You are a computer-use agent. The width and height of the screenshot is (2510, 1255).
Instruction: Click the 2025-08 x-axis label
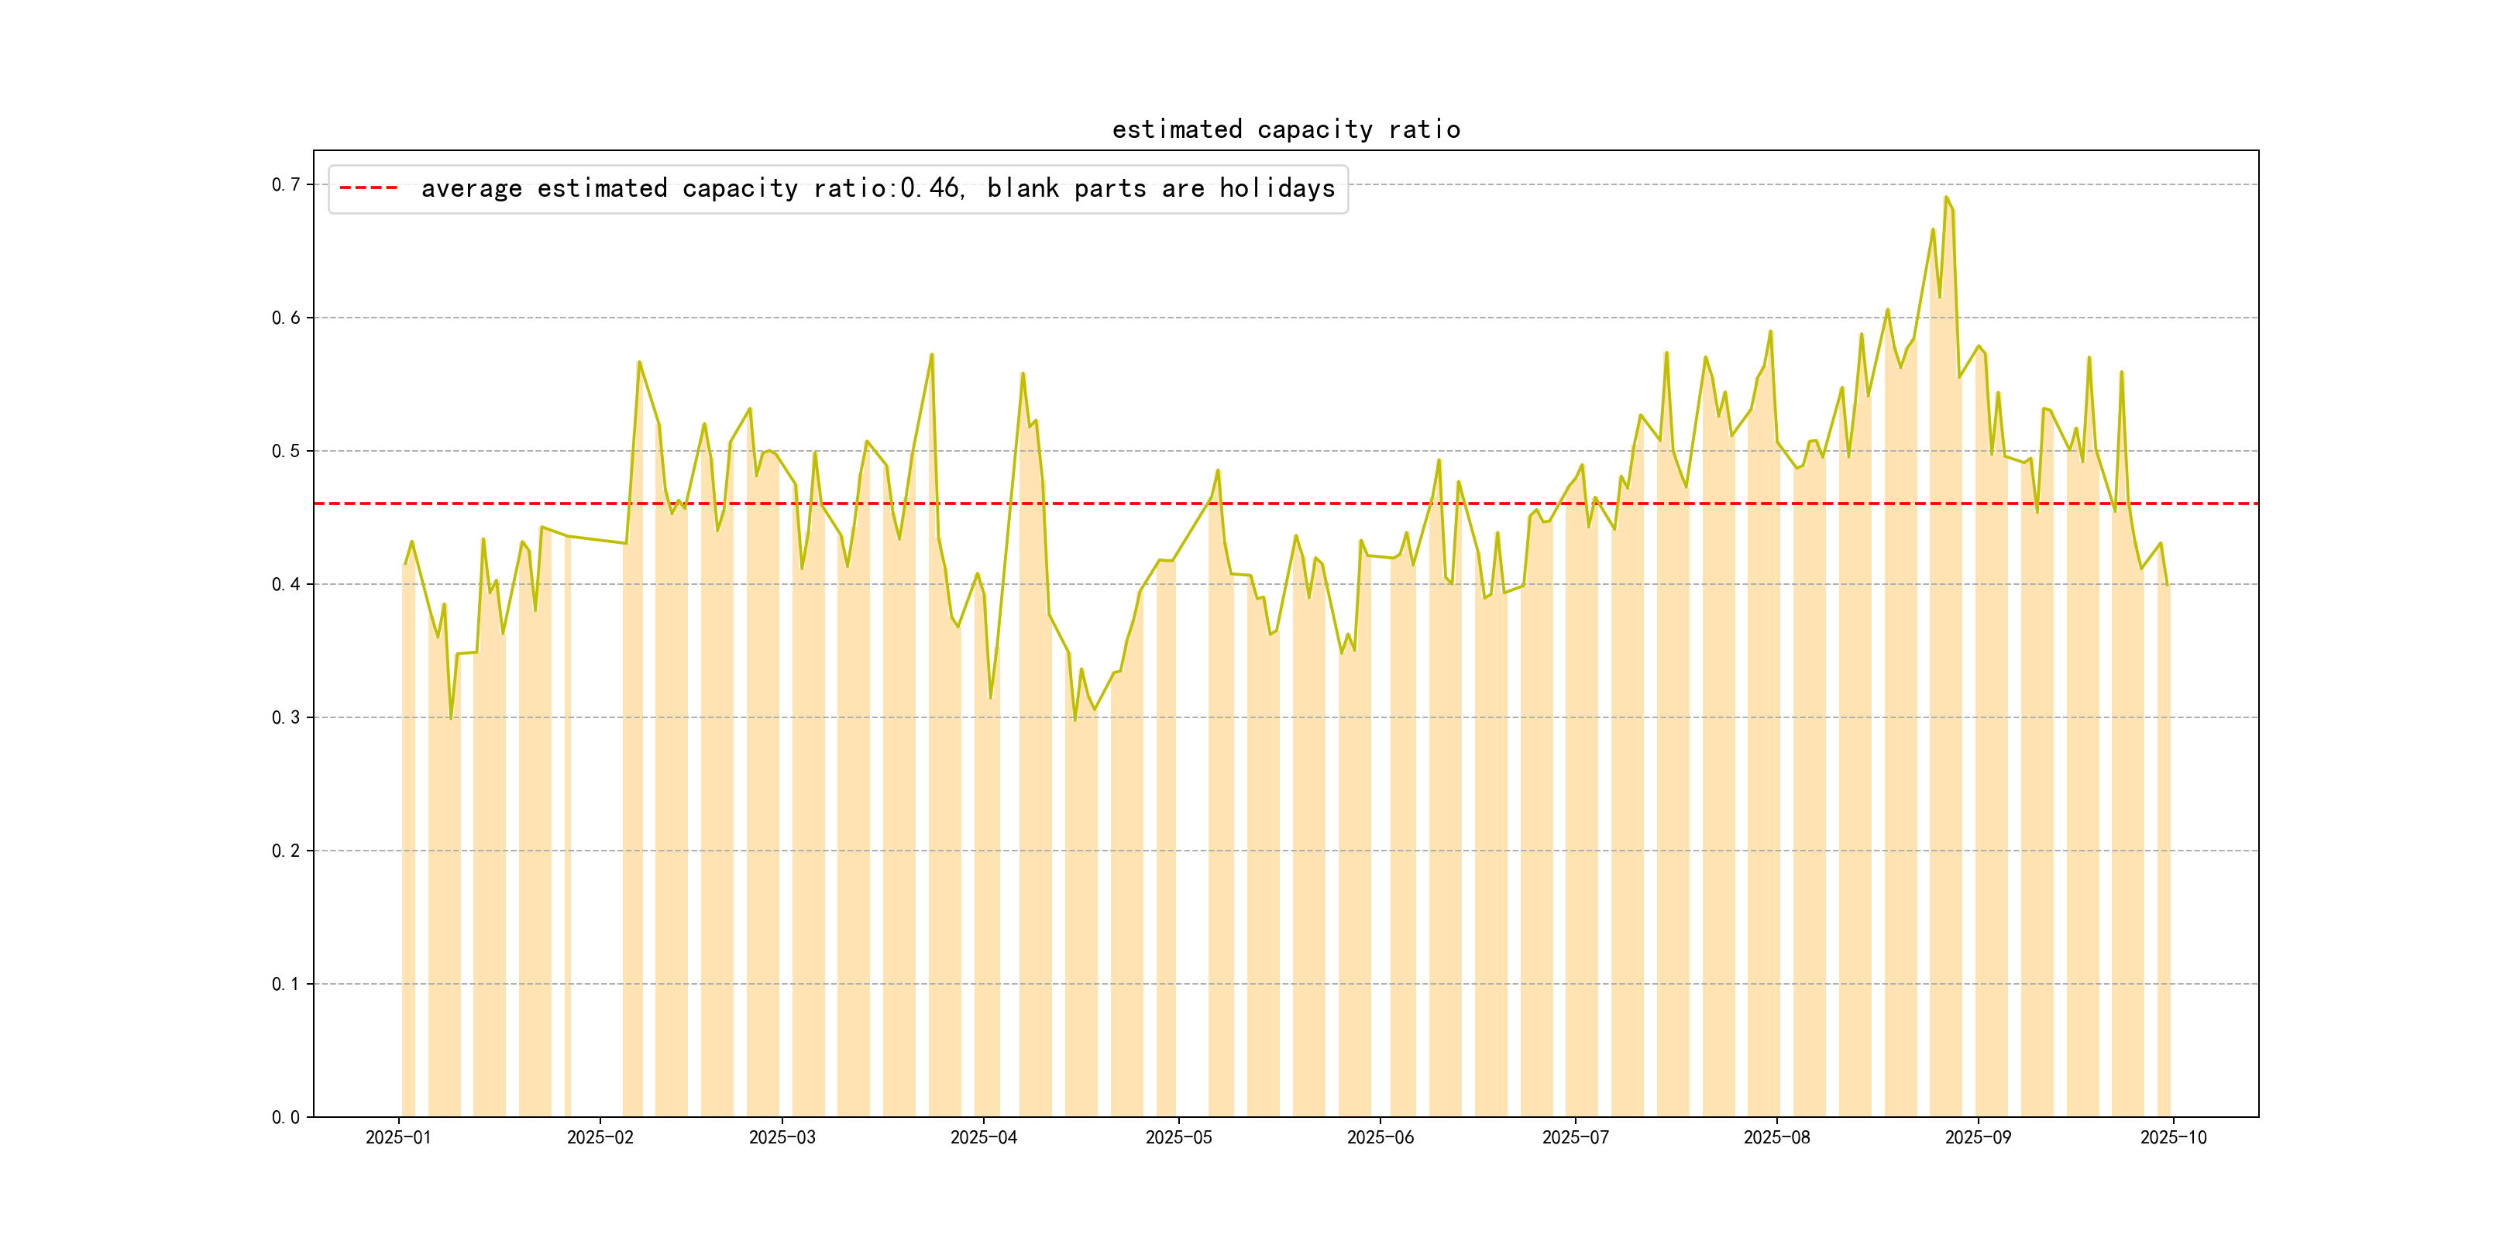point(1776,1137)
